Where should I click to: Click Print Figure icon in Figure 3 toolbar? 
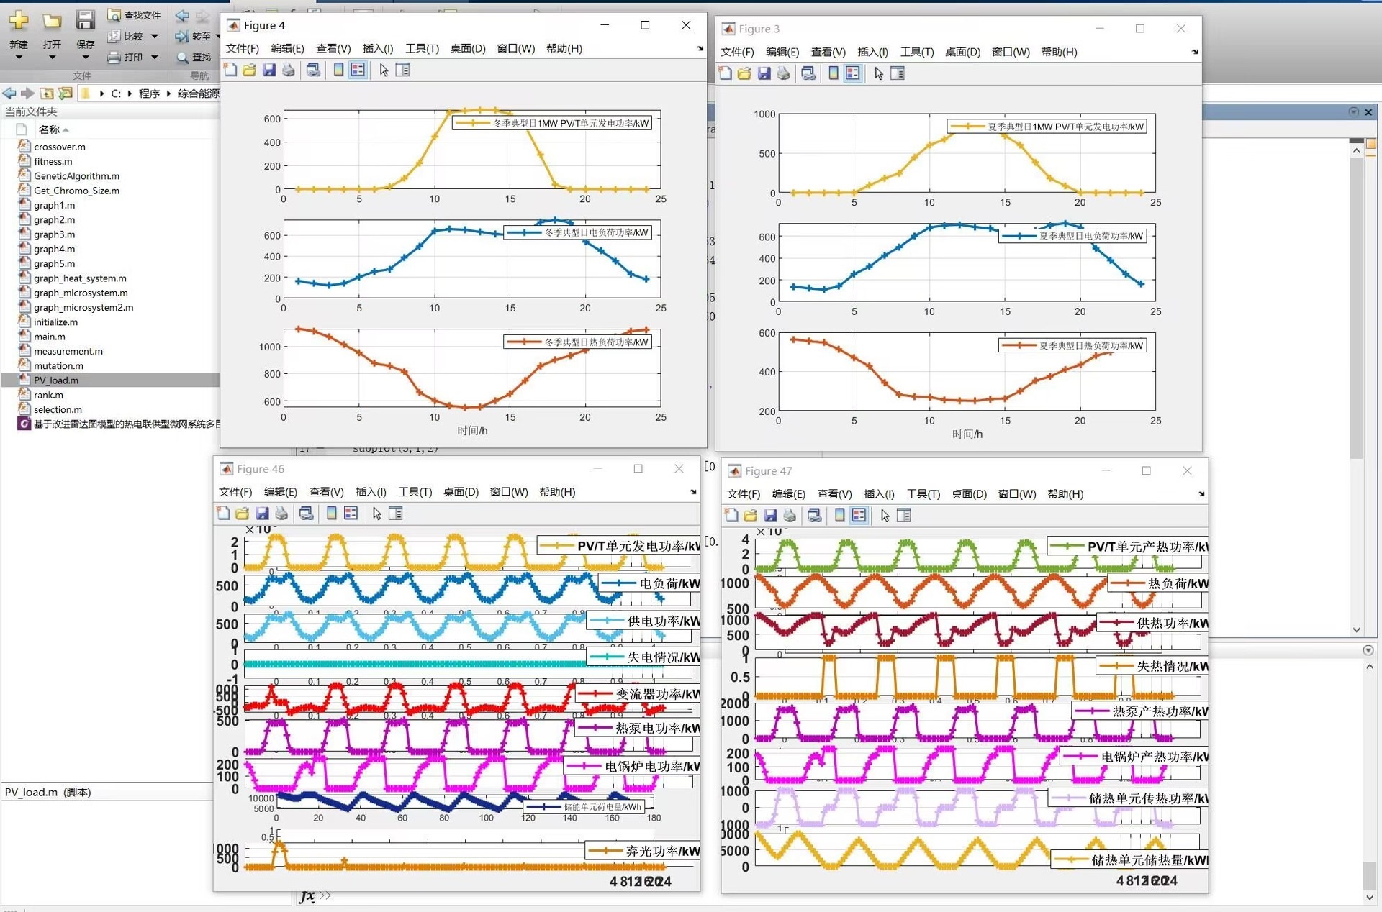[x=784, y=73]
